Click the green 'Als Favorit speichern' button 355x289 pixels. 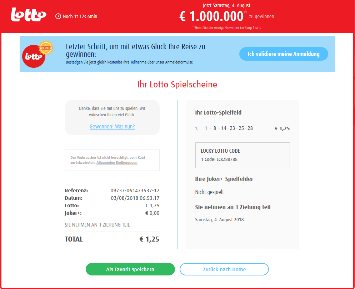(x=130, y=269)
